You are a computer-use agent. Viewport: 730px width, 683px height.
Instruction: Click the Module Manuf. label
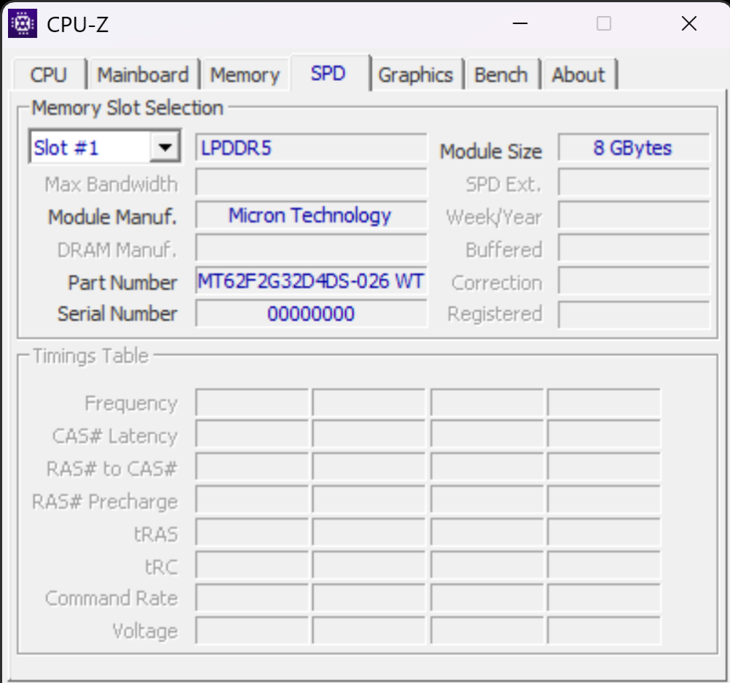point(112,217)
